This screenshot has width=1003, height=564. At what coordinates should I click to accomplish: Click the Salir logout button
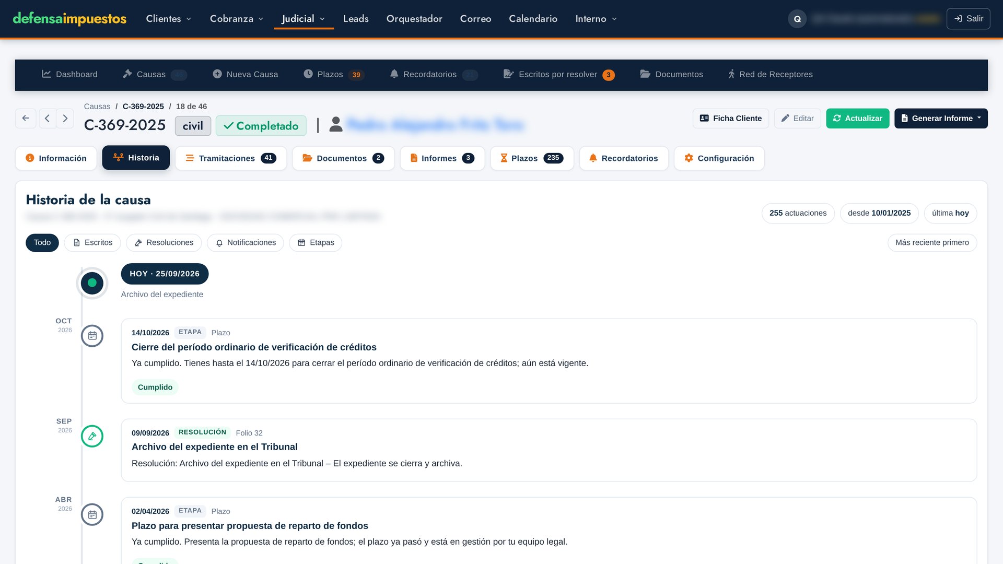coord(968,19)
